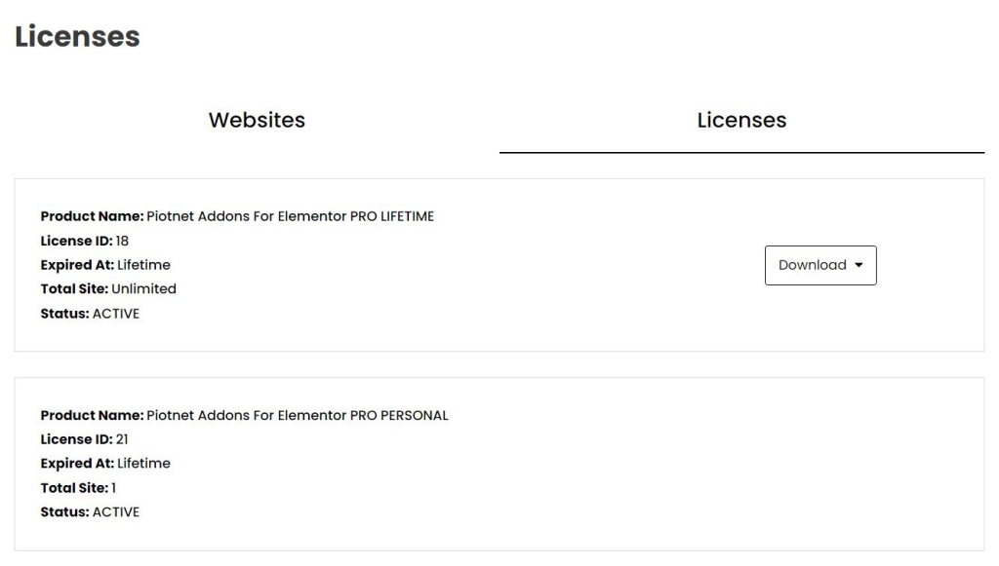Open the Download dropdown button
Image resolution: width=999 pixels, height=566 pixels.
point(820,265)
